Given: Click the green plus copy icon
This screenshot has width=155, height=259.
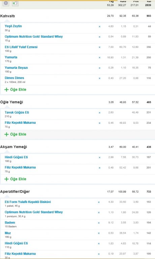Looking at the screenshot, I should click(x=15, y=3).
